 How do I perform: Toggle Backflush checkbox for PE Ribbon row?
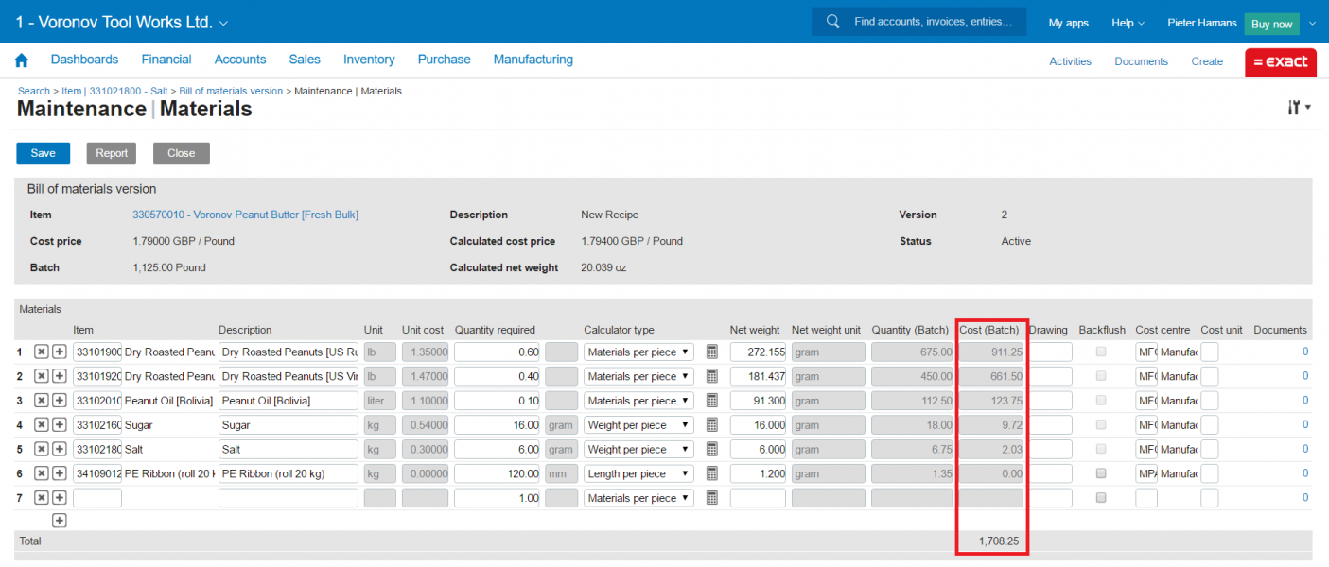(x=1101, y=473)
